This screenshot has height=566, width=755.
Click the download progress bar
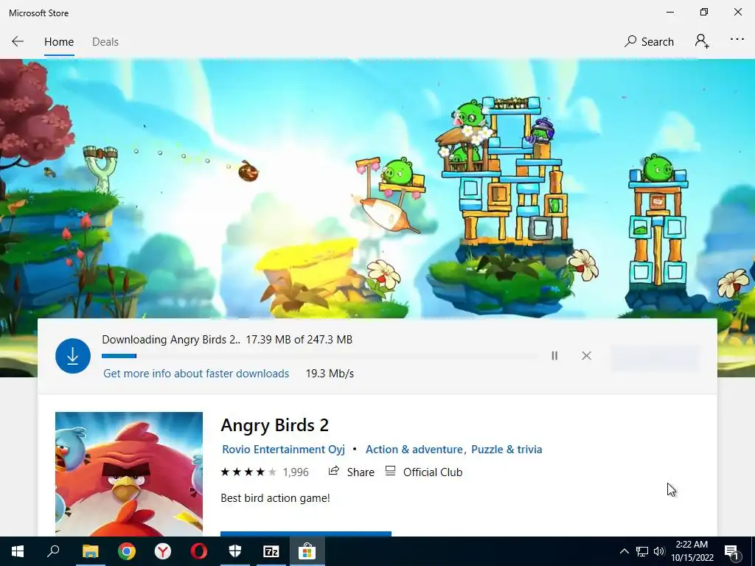pyautogui.click(x=320, y=356)
